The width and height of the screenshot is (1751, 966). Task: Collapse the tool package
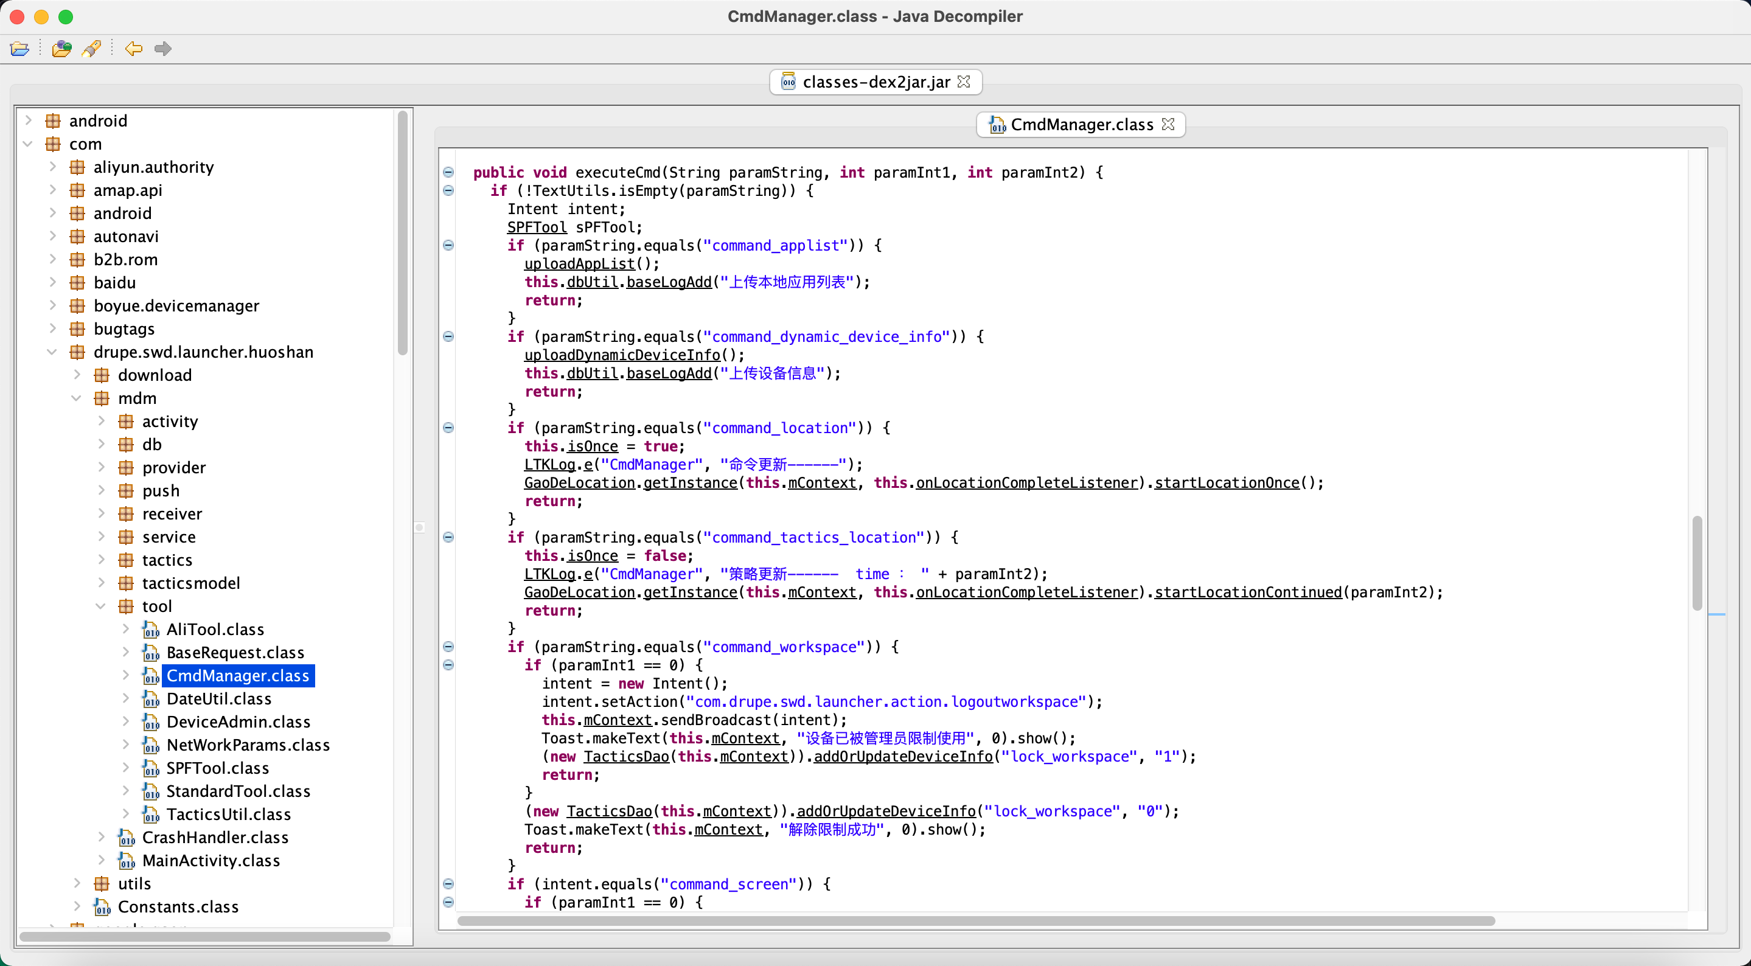pos(101,606)
